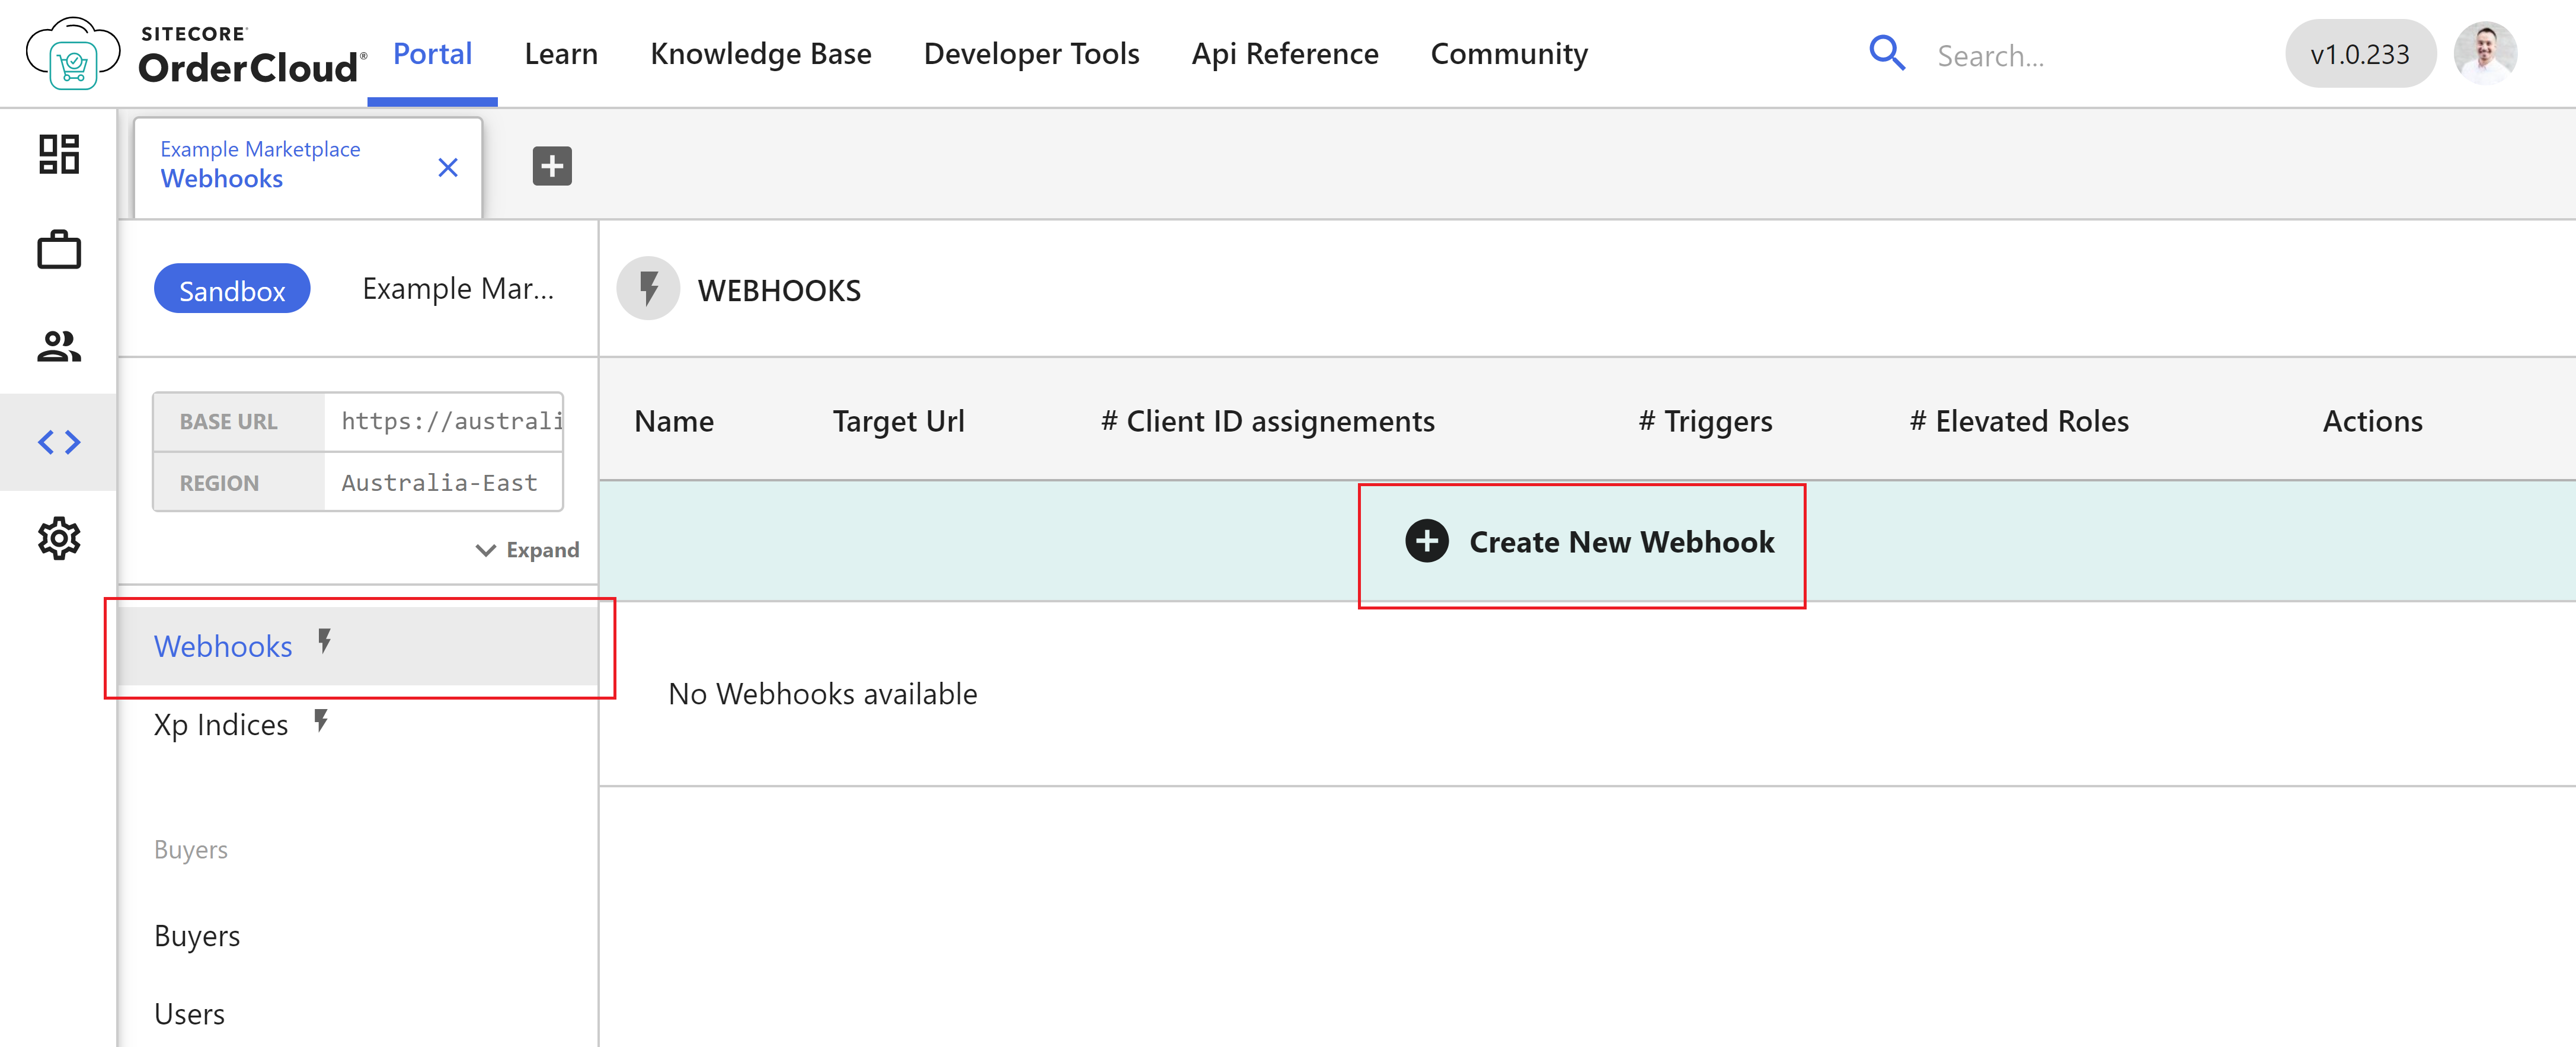Click the OrderCloud logo icon
2576x1047 pixels.
point(73,54)
